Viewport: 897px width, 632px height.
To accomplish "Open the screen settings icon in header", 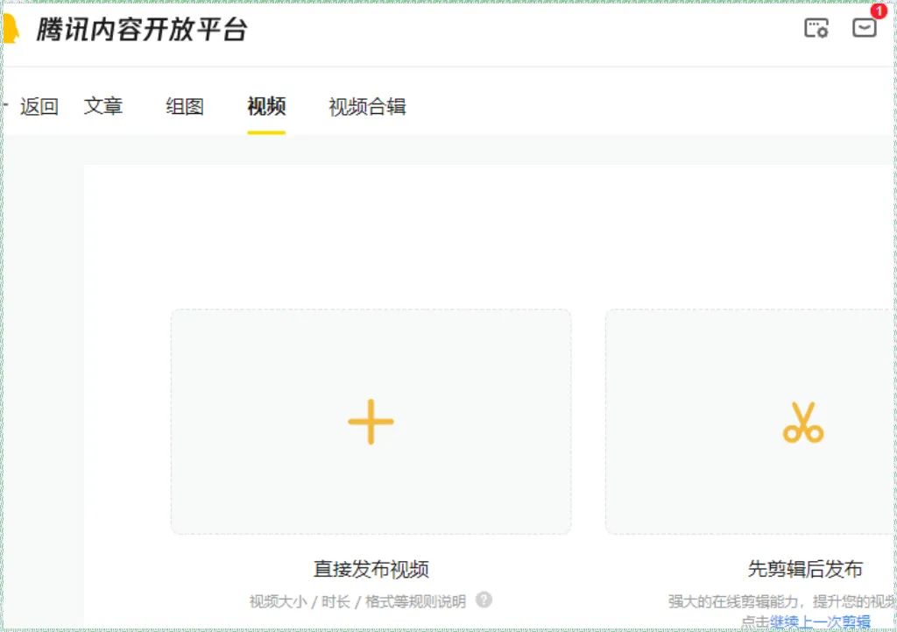I will tap(816, 27).
